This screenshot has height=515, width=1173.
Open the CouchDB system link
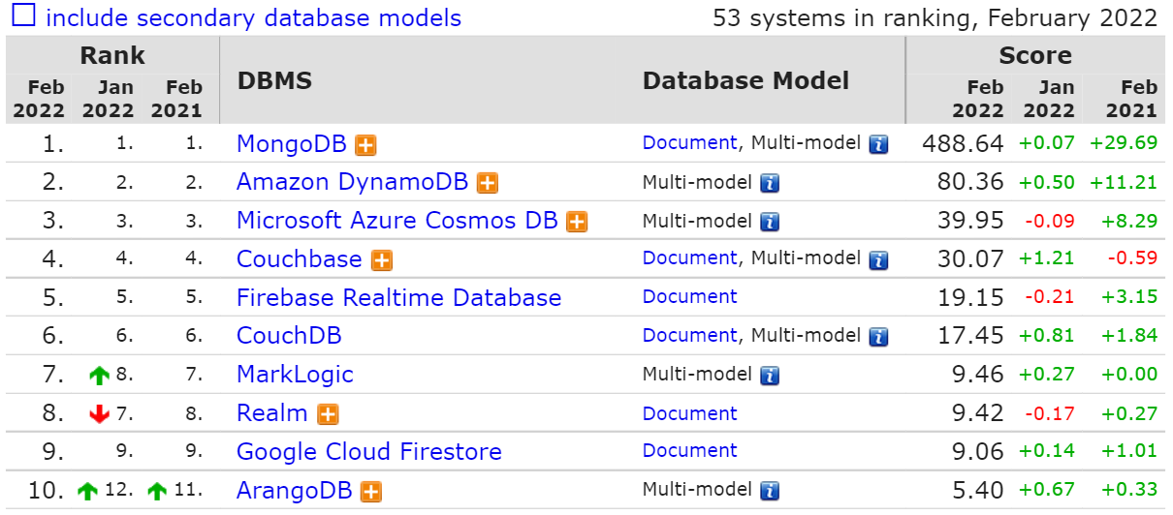tap(289, 336)
